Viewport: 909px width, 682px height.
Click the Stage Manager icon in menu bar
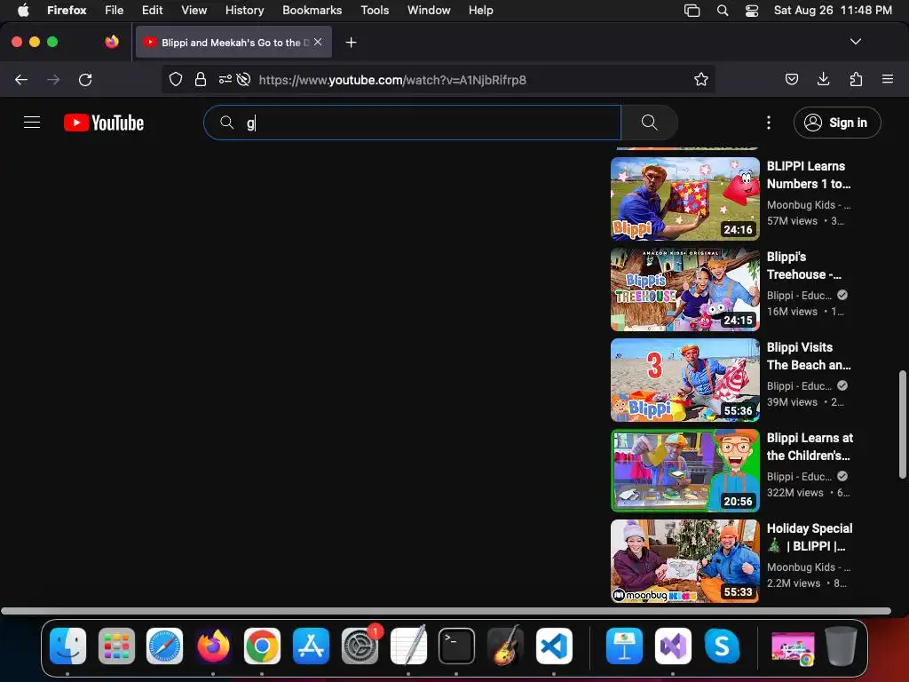(x=692, y=10)
